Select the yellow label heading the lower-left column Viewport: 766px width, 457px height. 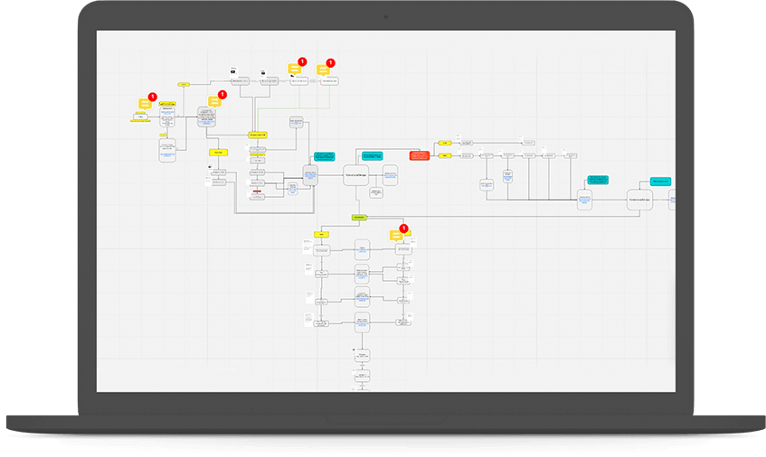pos(322,235)
